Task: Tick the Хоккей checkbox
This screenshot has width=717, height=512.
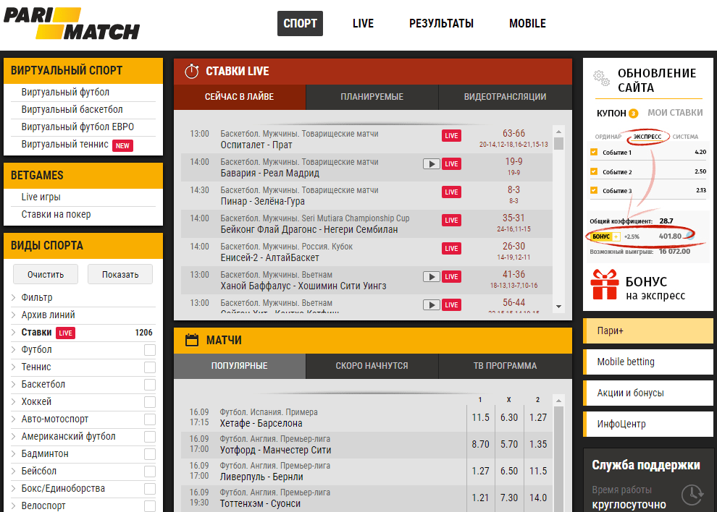Action: coord(149,402)
